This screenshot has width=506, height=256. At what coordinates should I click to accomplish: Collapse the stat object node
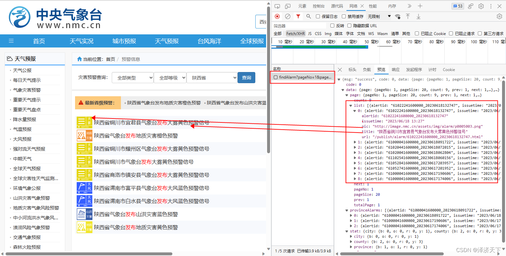[347, 231]
